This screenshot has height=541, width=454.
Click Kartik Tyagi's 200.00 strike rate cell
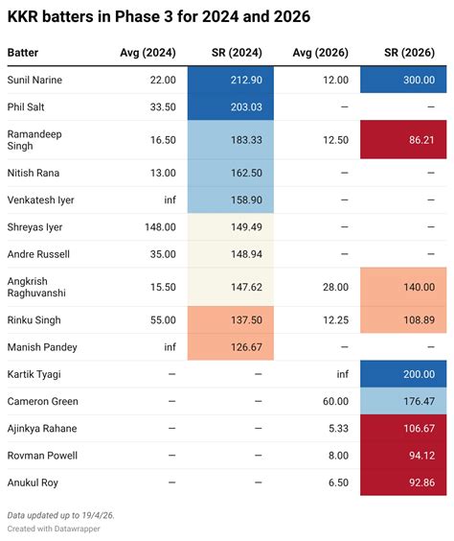(403, 374)
